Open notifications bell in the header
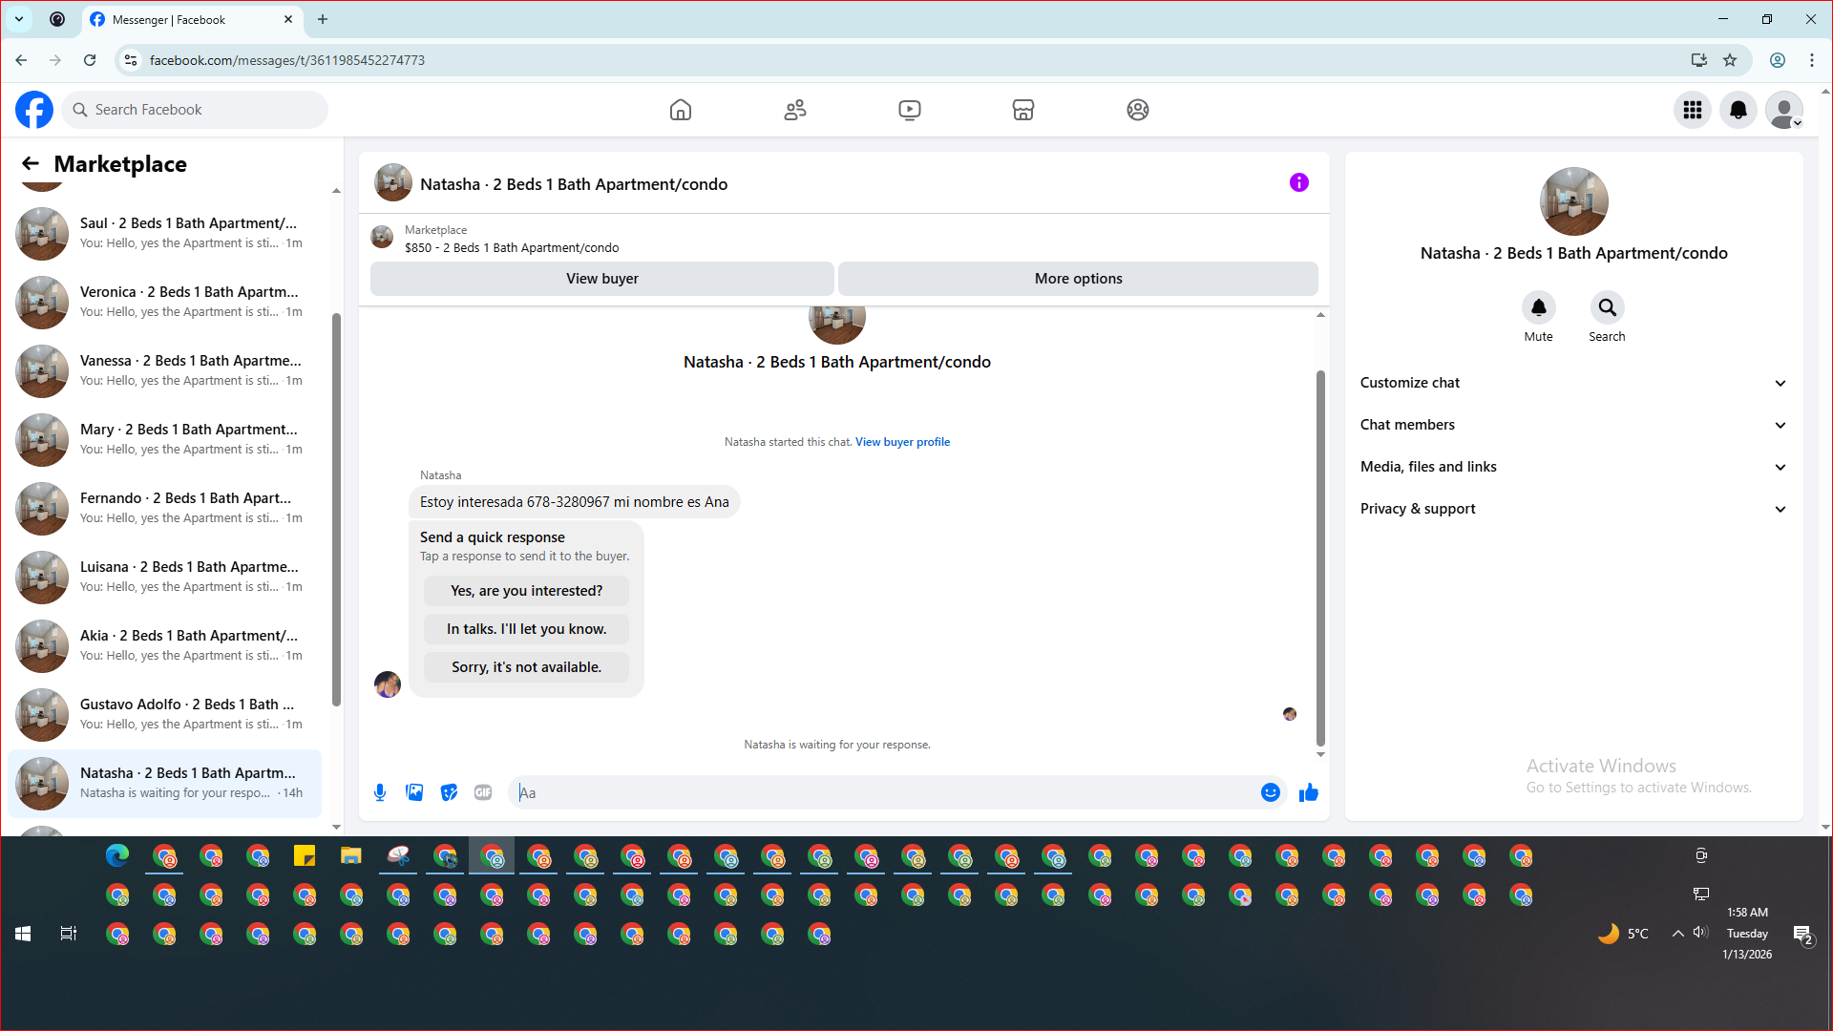 [x=1738, y=110]
